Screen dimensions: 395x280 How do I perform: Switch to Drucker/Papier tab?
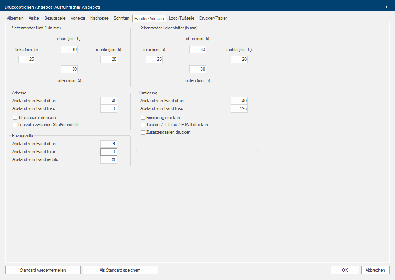(x=213, y=18)
